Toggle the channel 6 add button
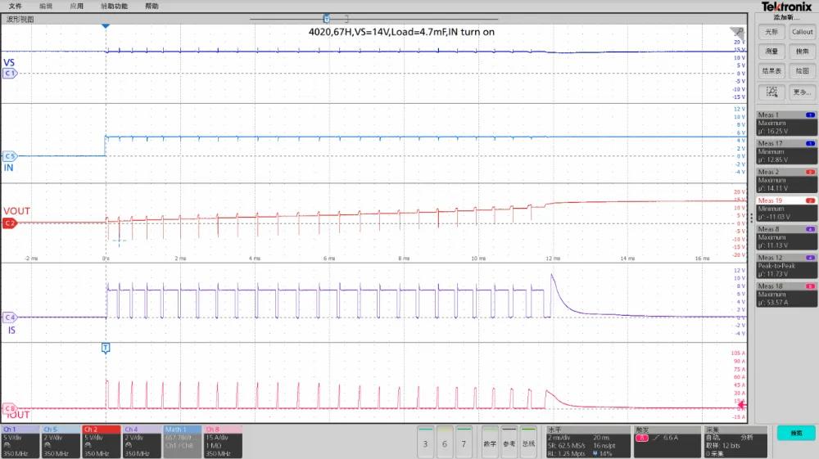The height and width of the screenshot is (459, 819). pos(445,442)
